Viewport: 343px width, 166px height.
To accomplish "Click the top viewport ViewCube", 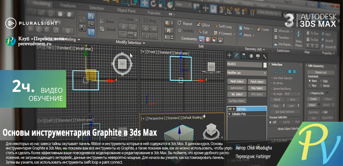I will (123, 64).
